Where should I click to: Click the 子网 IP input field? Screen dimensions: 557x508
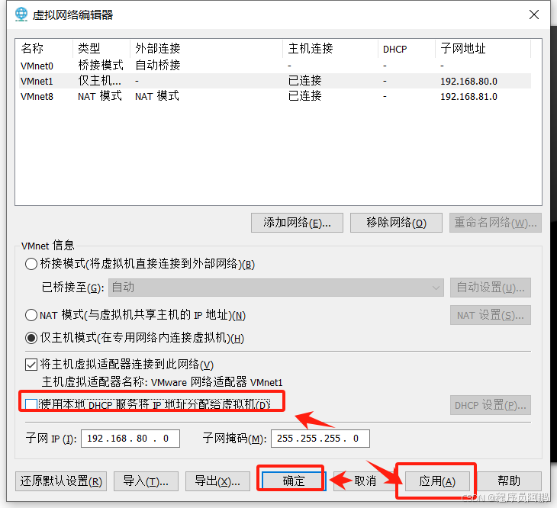[x=130, y=439]
